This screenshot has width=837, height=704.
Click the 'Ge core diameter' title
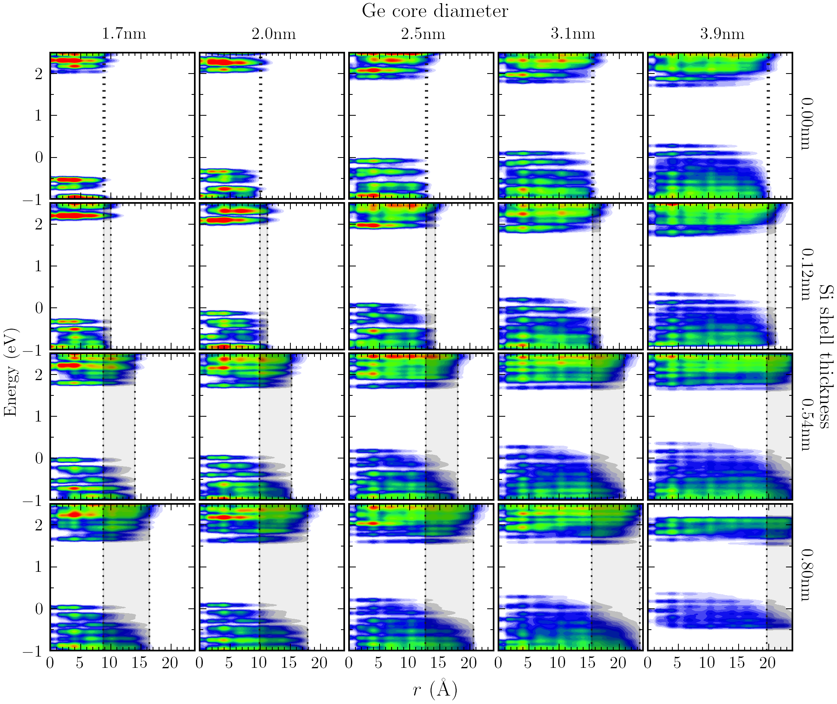point(435,11)
